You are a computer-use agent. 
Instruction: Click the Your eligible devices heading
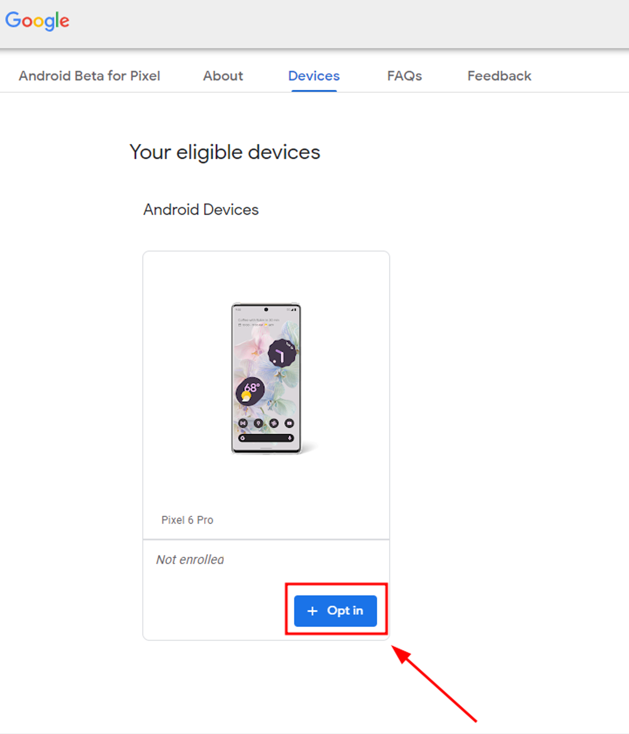point(225,153)
